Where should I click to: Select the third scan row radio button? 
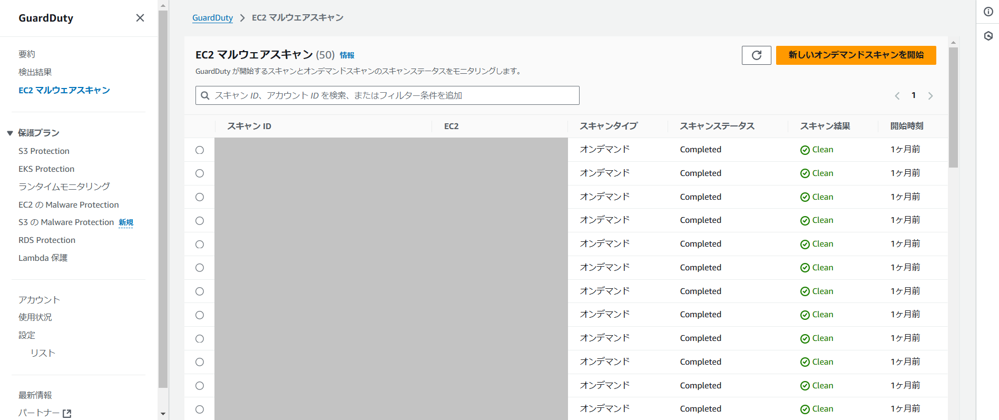(200, 197)
